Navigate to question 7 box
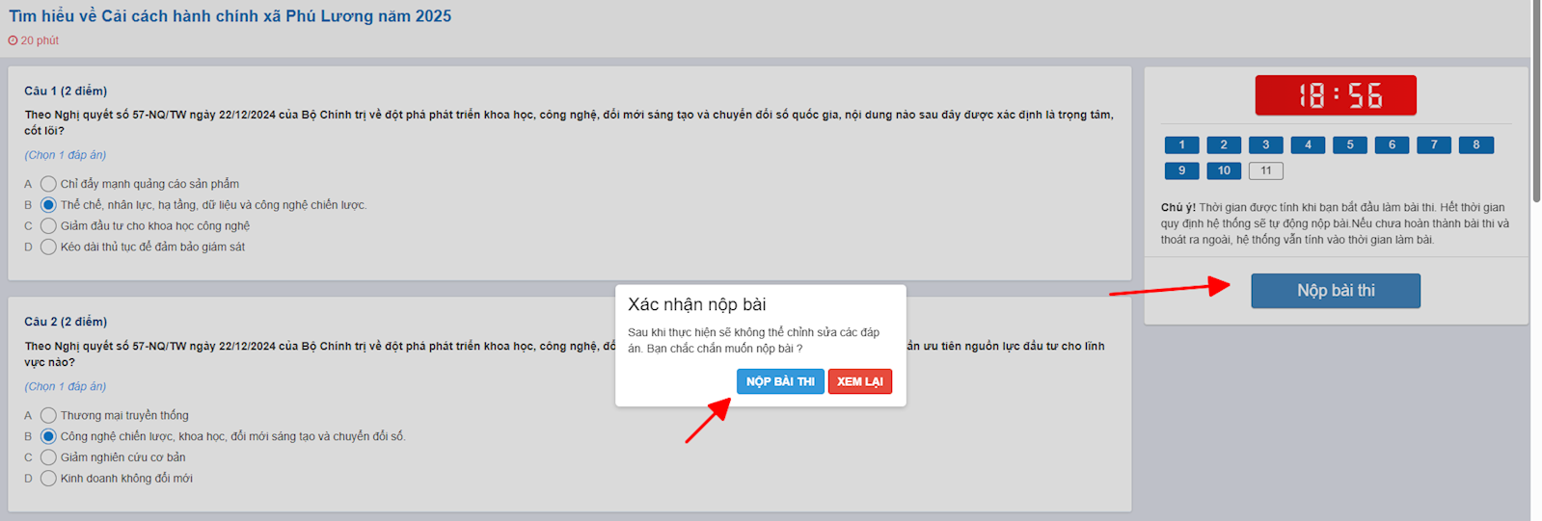 [x=1433, y=145]
